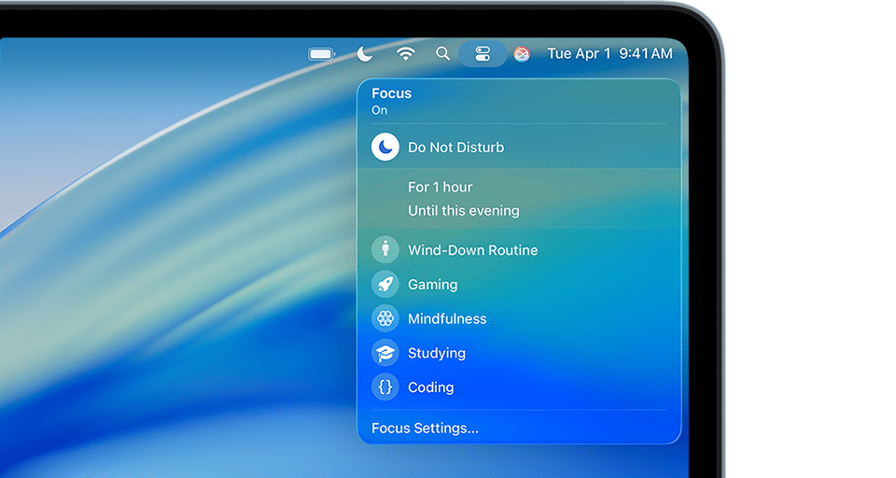This screenshot has width=896, height=478.
Task: Click the Studying graduation cap icon
Action: [385, 353]
